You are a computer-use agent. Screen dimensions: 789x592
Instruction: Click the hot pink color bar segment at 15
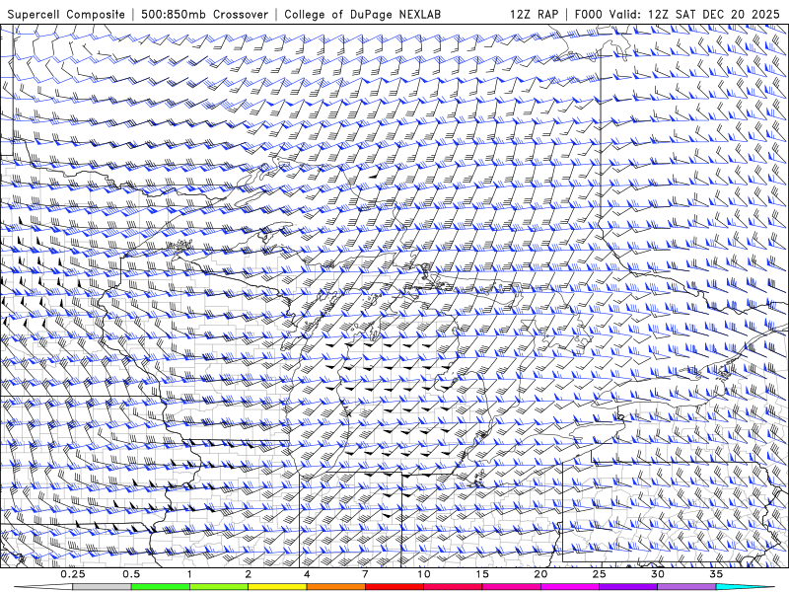point(511,587)
